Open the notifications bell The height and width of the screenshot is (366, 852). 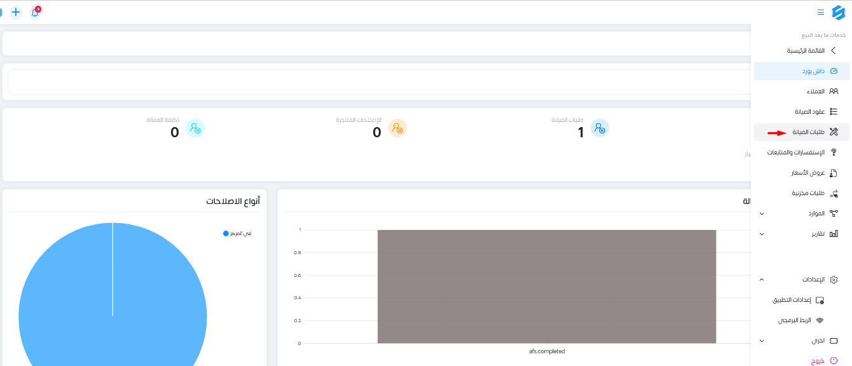35,12
